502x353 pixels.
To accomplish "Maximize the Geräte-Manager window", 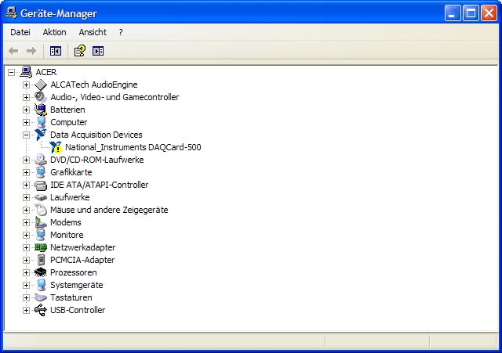I will (x=471, y=13).
